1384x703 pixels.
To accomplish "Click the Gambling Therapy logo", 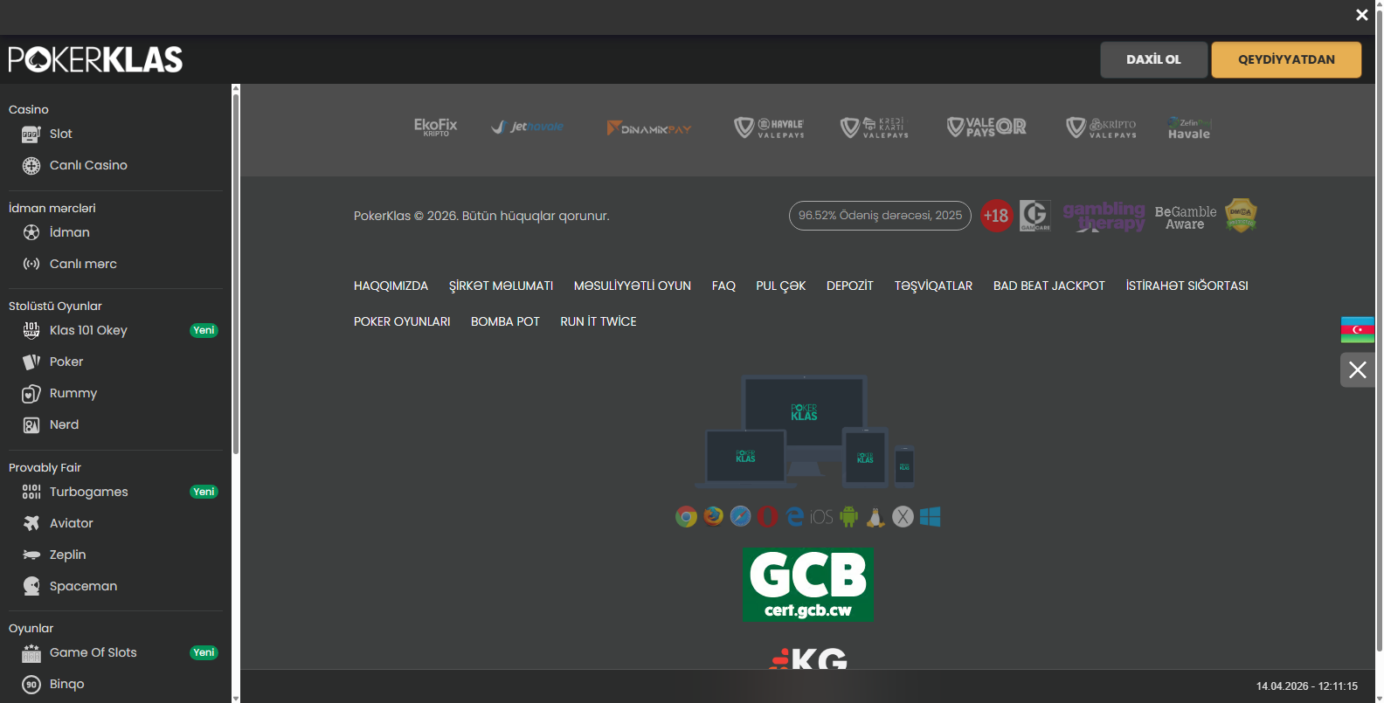I will point(1104,216).
